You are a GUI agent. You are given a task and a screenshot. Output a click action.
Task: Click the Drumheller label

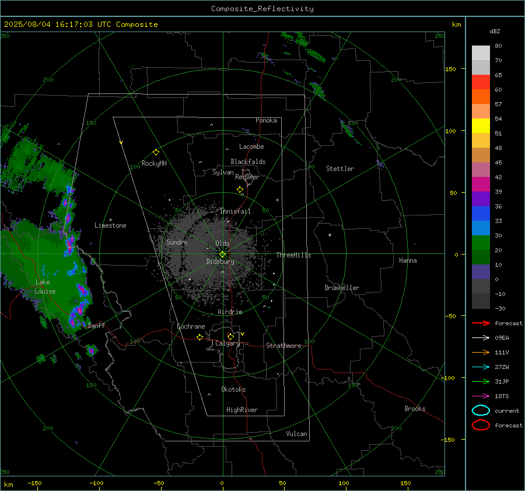coord(342,288)
